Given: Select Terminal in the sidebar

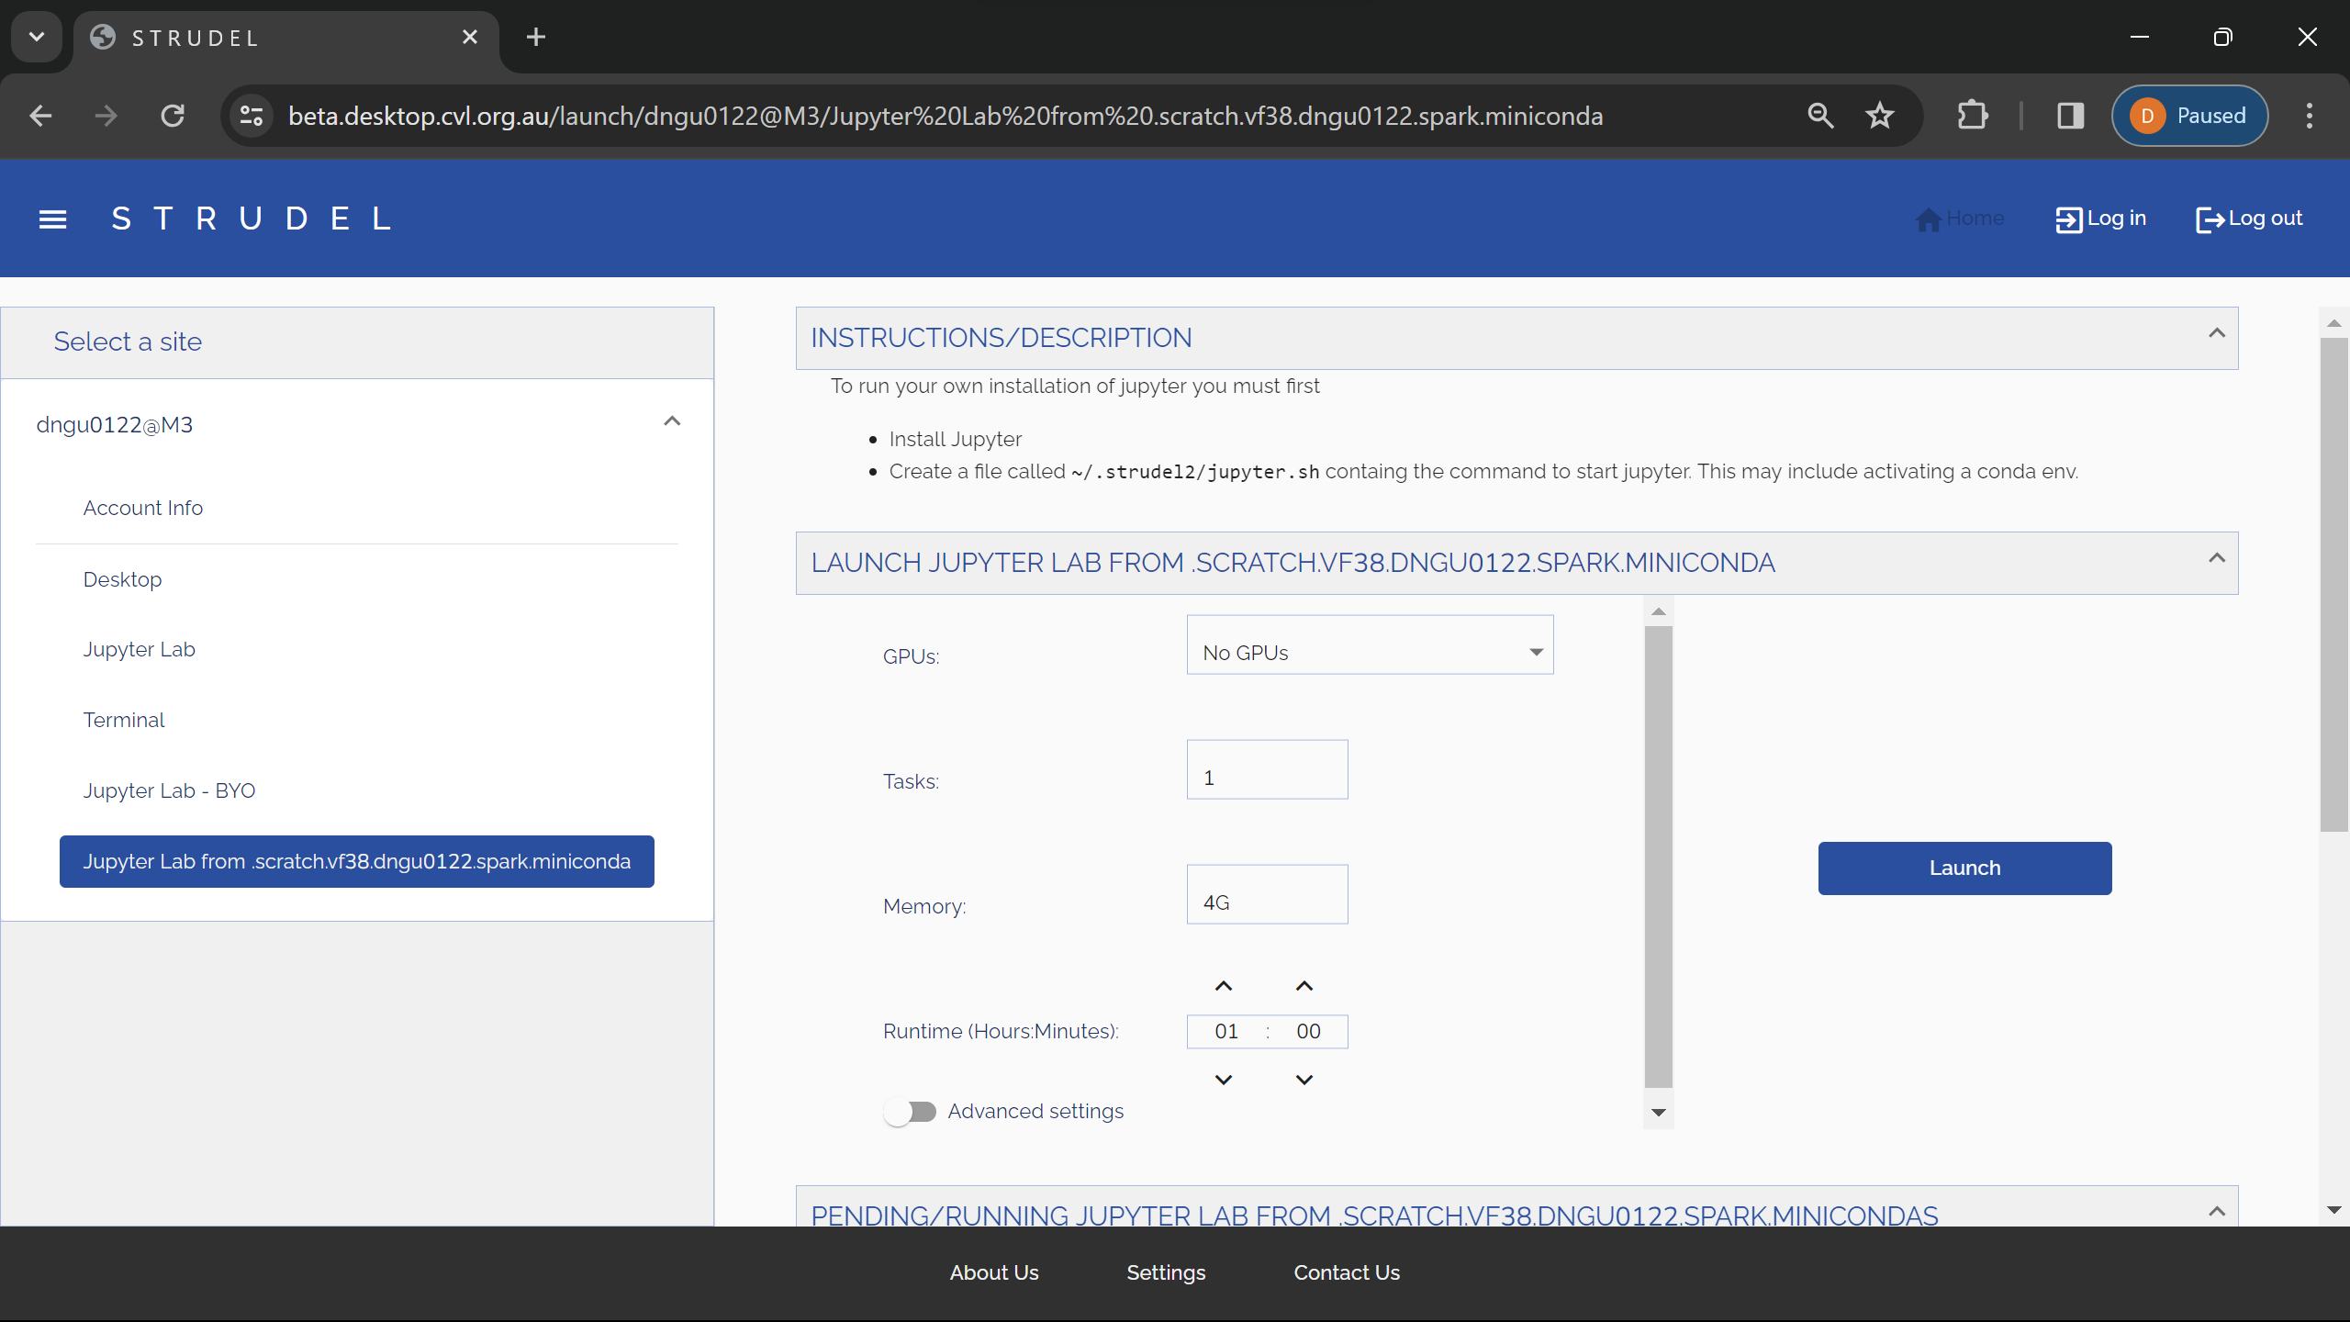Looking at the screenshot, I should click(124, 720).
